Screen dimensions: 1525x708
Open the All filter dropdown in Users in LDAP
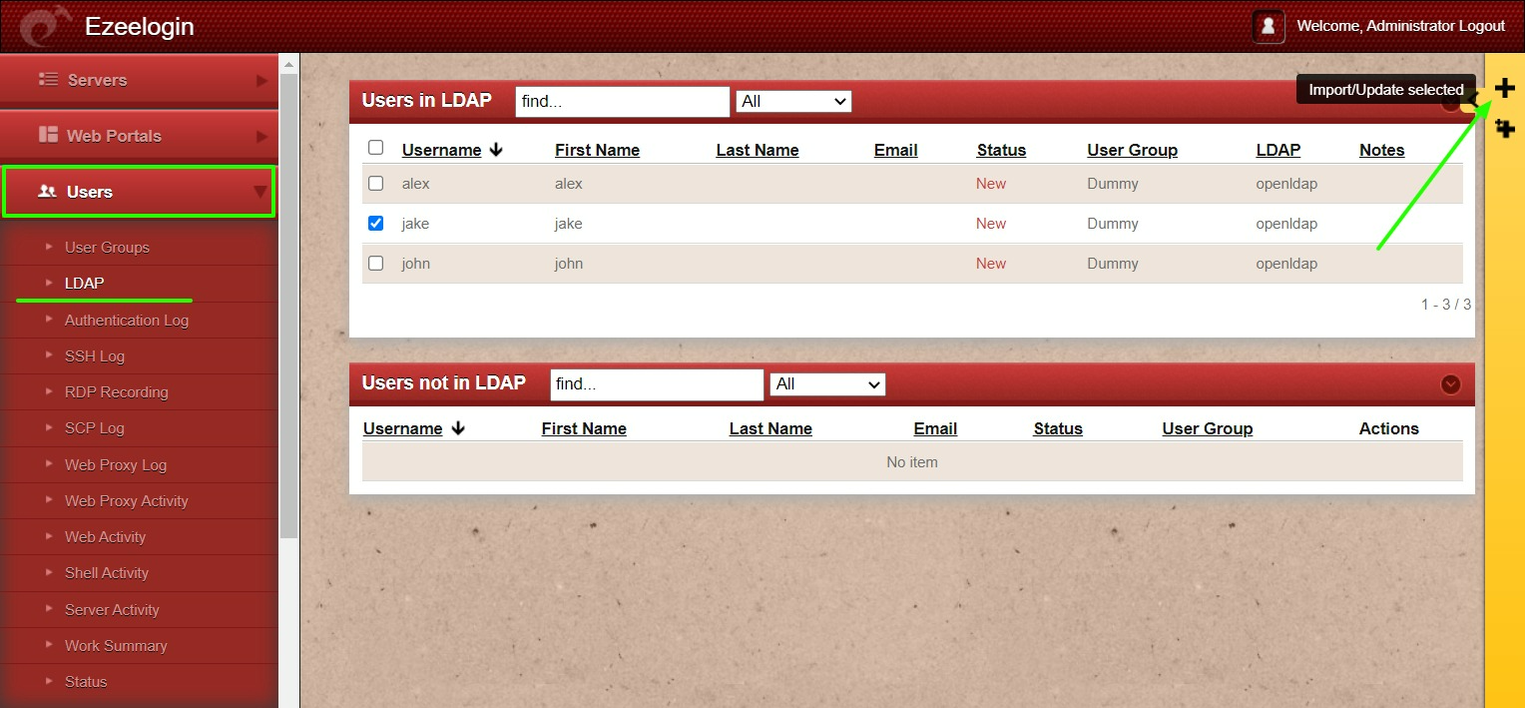793,101
